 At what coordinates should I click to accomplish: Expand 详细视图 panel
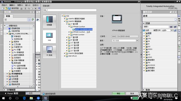tap(5, 90)
